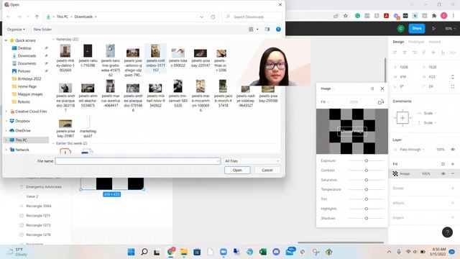Toggle layer visibility eye in Layer section
Viewport: 460px width, 259px height.
[453, 150]
